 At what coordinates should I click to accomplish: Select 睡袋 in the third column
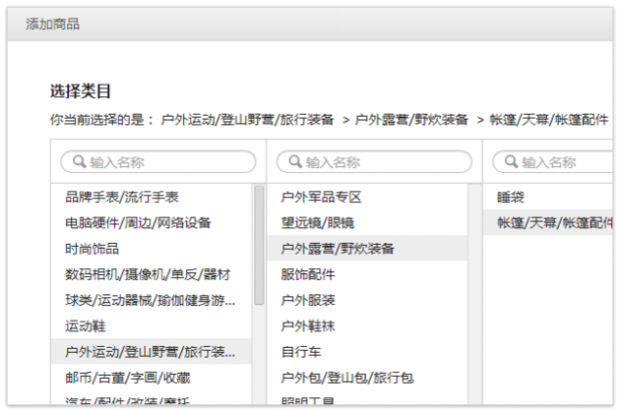click(x=511, y=197)
